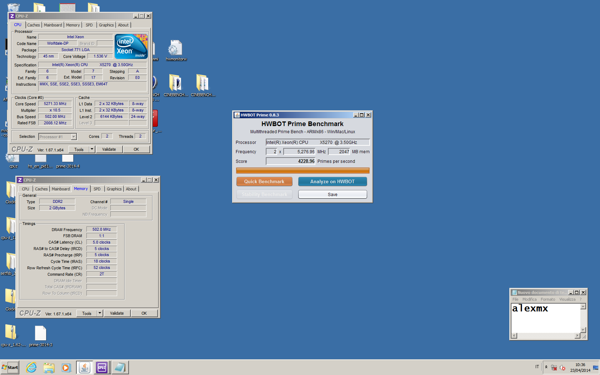Click the Notepad title bar icon

point(514,292)
